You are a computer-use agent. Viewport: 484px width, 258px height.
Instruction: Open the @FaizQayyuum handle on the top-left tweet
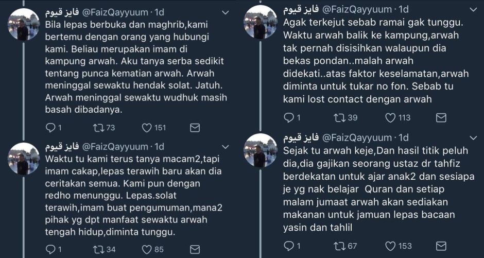[115, 12]
